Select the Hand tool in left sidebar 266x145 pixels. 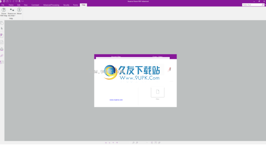[x=2, y=23]
